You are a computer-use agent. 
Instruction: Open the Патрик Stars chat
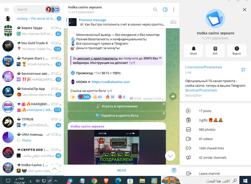(32, 61)
